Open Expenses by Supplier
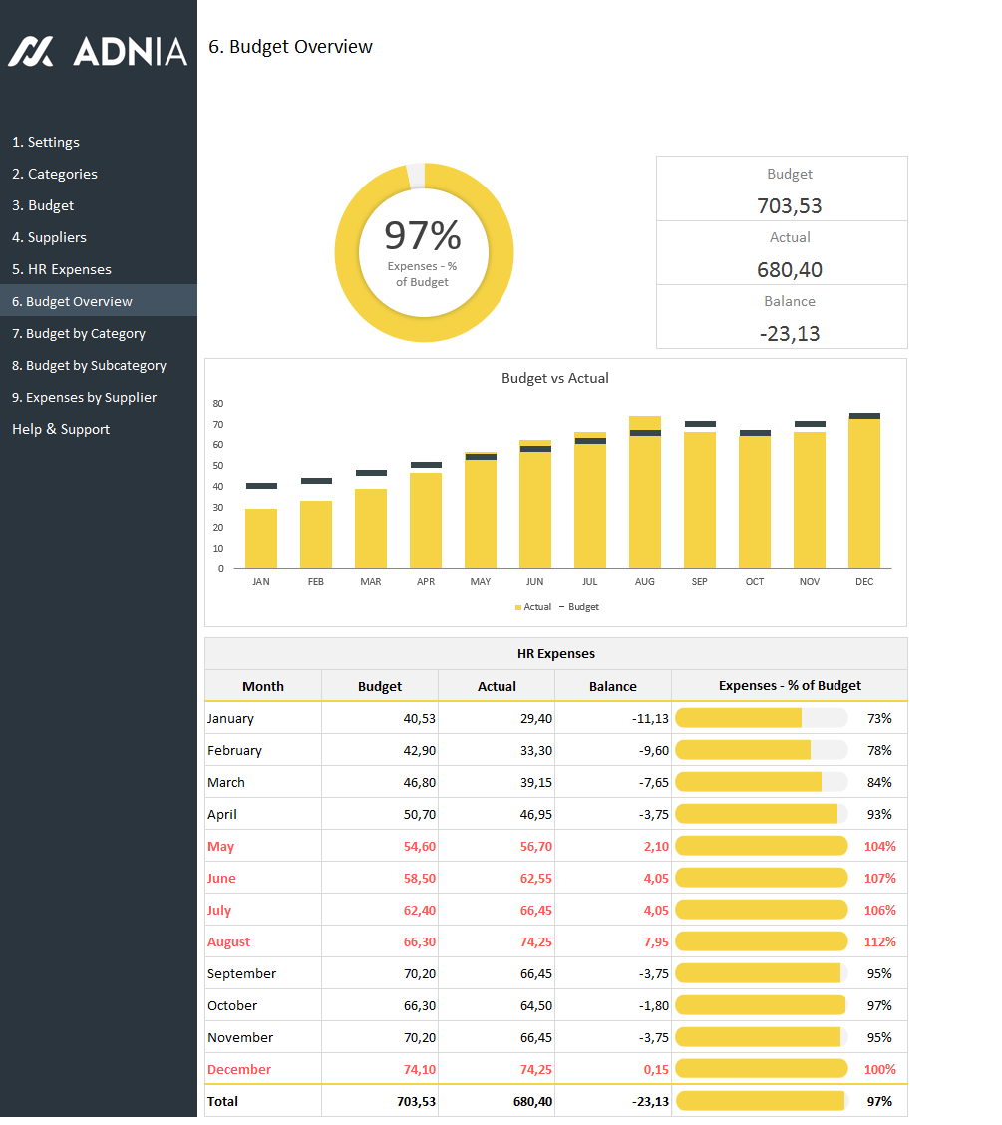Image resolution: width=1002 pixels, height=1125 pixels. 85,397
